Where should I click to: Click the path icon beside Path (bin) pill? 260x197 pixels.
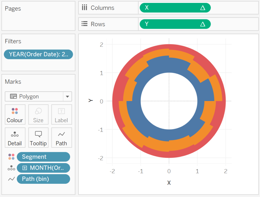coord(11,179)
